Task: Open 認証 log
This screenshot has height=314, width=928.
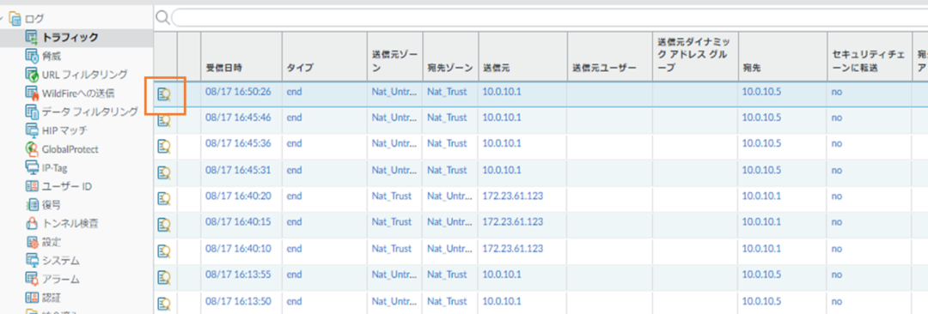Action: pos(52,297)
